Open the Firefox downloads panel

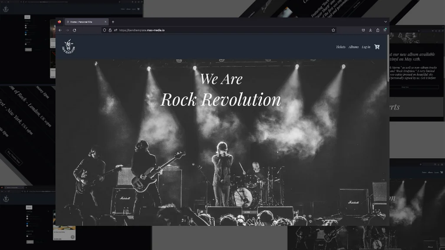(x=370, y=30)
